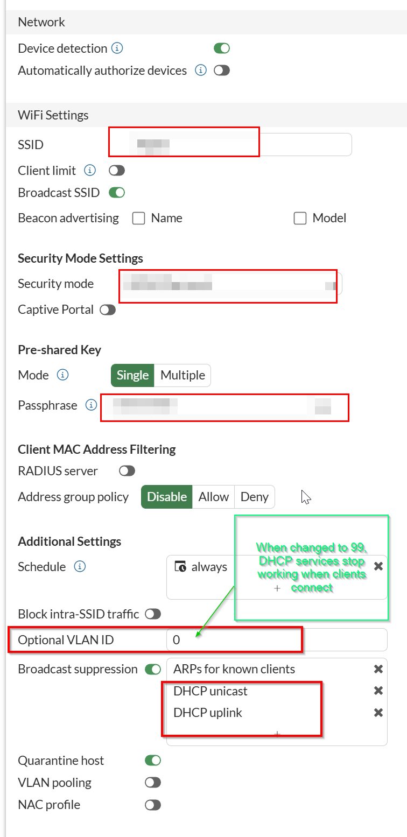This screenshot has width=407, height=837.
Task: Click the Pre-shared Key Mode info icon
Action: tap(63, 375)
